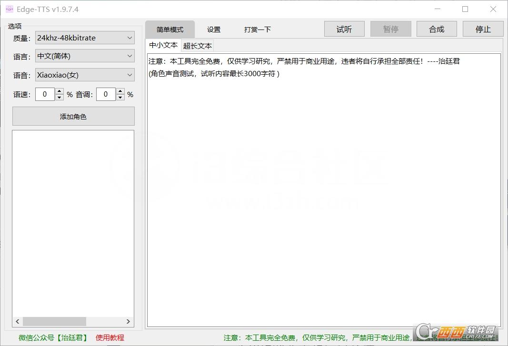Screen dimensions: 508x346
Task: Click the 语速 speed value field
Action: (45, 94)
